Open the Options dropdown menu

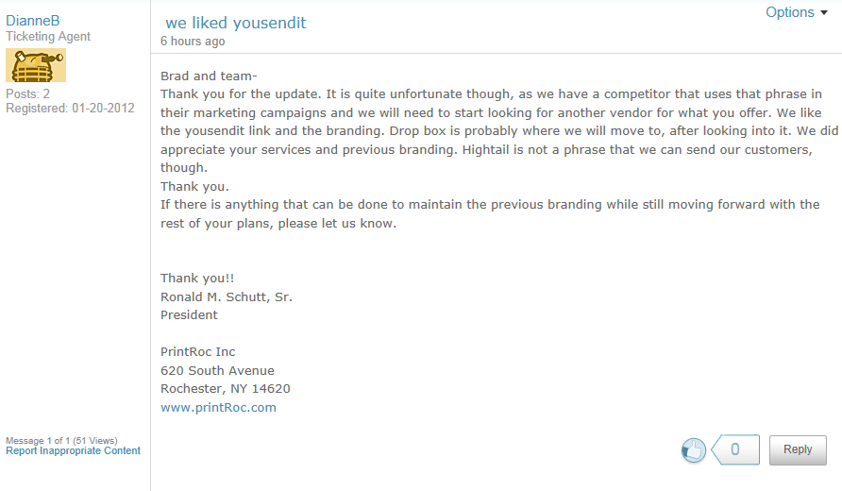pyautogui.click(x=790, y=12)
